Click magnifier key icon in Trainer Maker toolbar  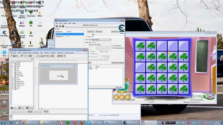point(25,56)
